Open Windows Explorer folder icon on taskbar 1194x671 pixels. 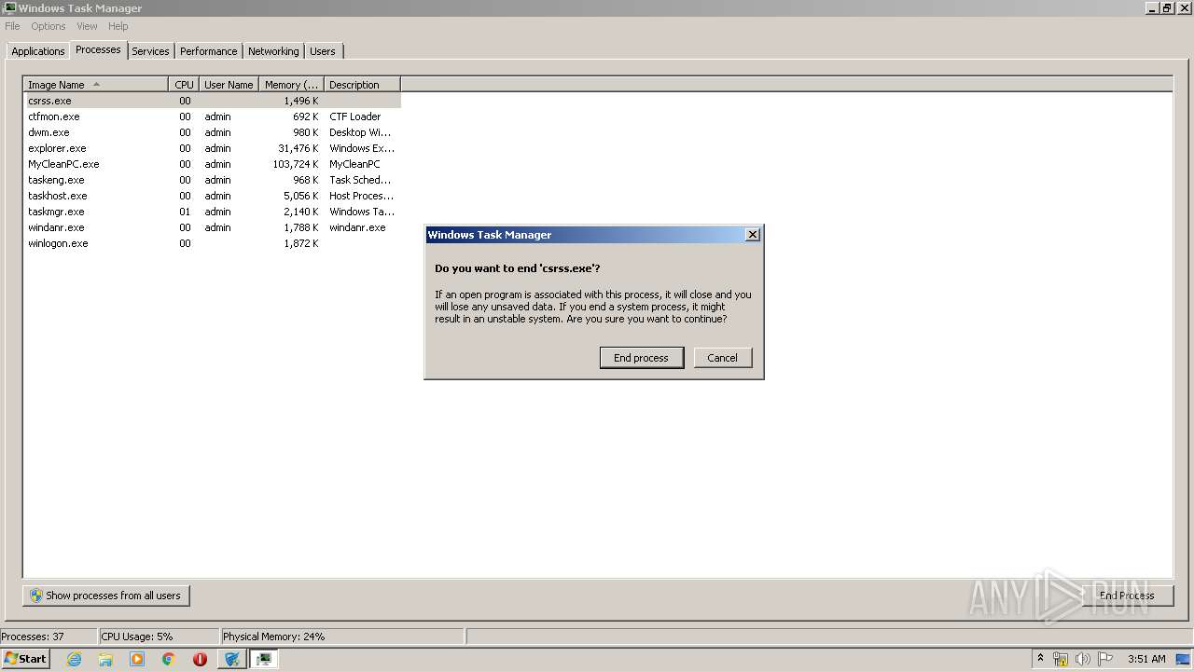coord(105,659)
